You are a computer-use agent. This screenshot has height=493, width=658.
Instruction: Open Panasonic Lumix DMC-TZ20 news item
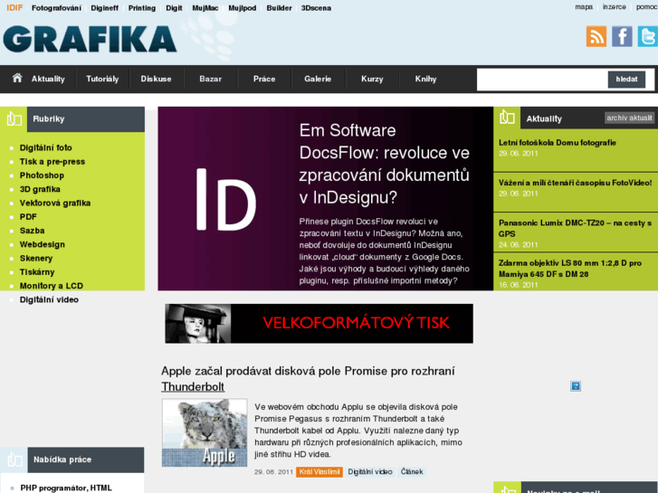pyautogui.click(x=576, y=228)
